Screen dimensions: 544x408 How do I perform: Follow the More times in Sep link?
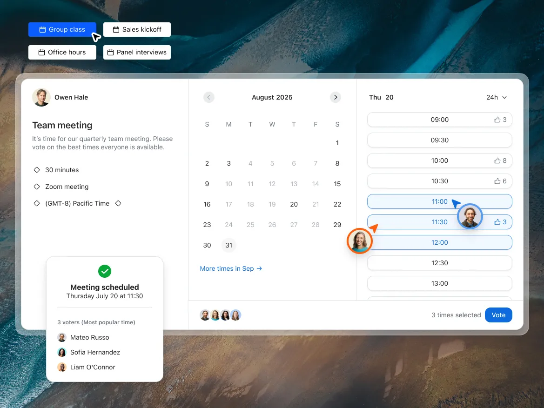(231, 268)
